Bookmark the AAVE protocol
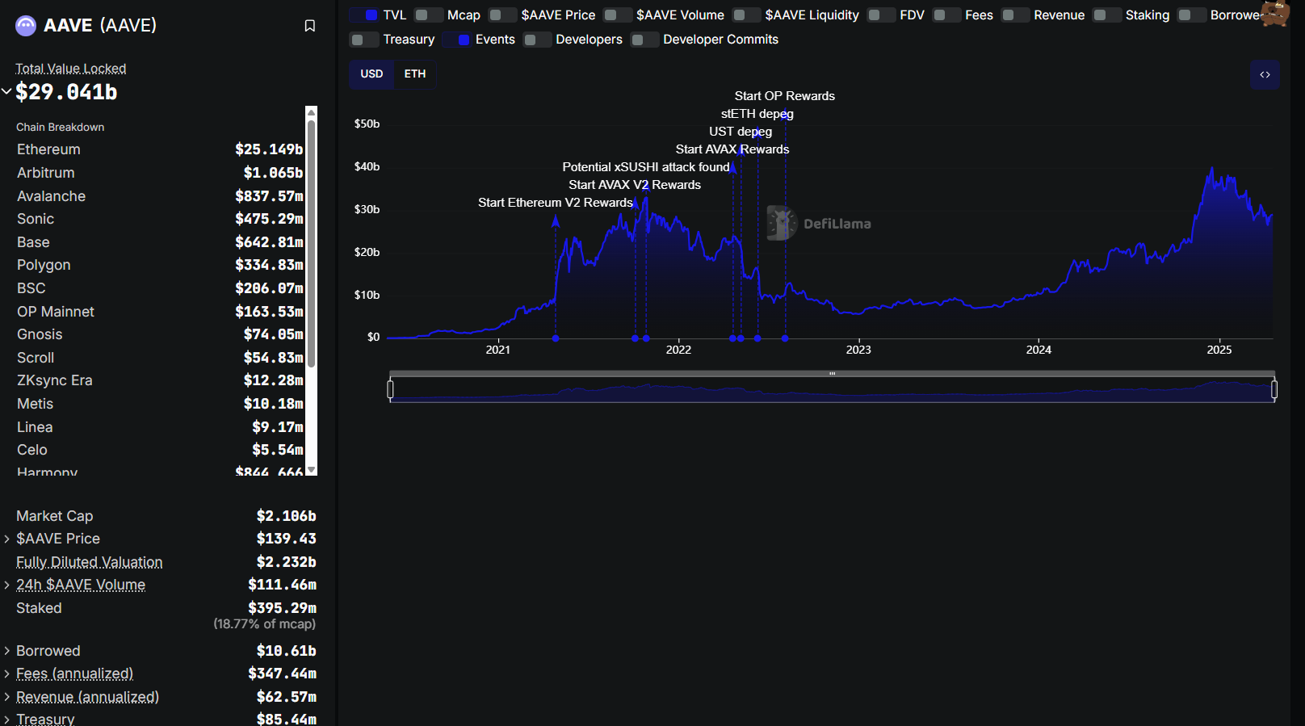This screenshot has width=1305, height=726. coord(309,26)
